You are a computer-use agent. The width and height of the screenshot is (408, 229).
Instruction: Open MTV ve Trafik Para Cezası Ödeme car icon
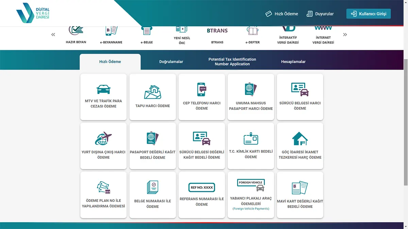(x=103, y=89)
